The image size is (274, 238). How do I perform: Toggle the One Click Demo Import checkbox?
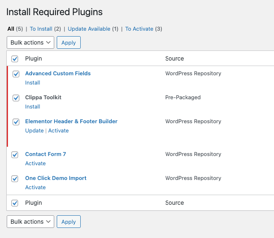[x=15, y=179]
